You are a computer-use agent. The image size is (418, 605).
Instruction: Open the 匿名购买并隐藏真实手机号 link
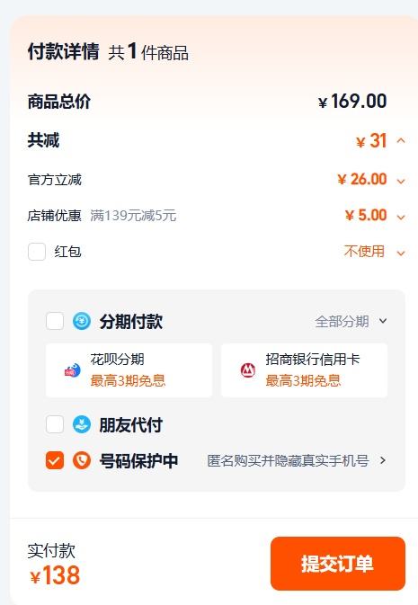pyautogui.click(x=288, y=460)
